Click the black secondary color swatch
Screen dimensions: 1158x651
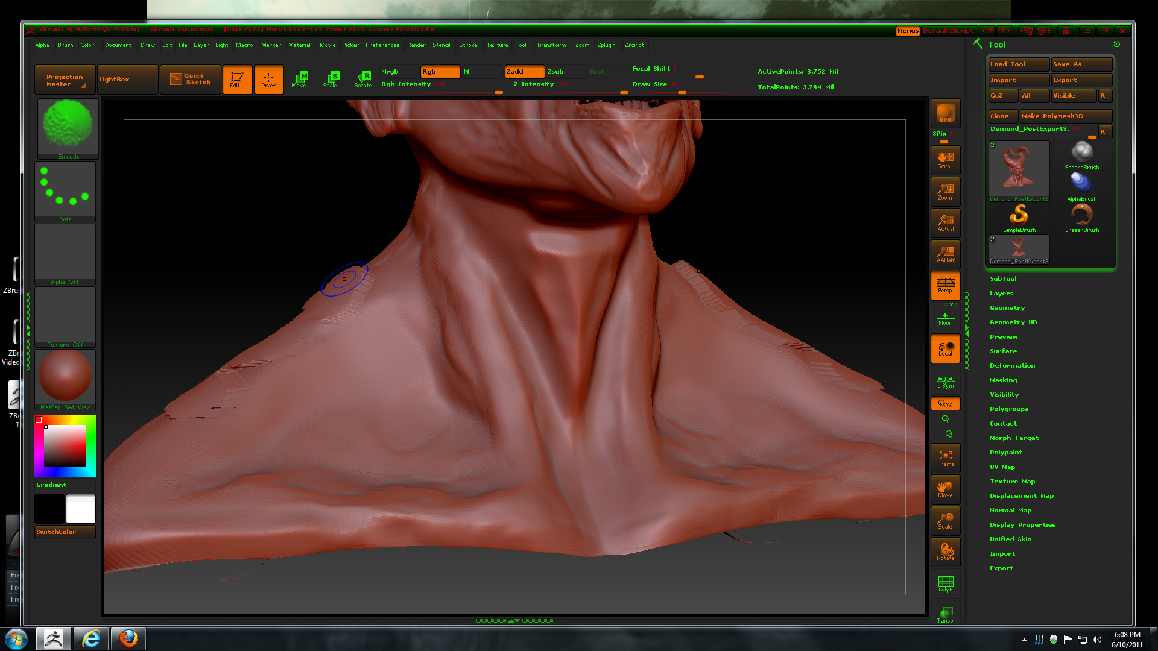point(49,509)
